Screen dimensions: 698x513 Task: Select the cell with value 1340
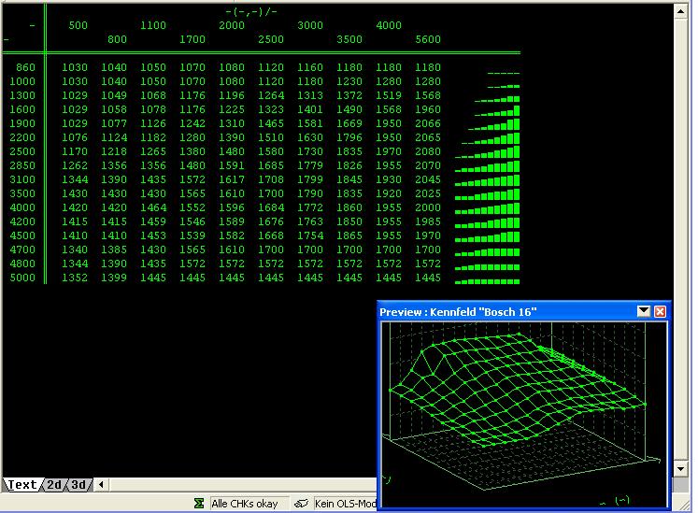point(75,249)
